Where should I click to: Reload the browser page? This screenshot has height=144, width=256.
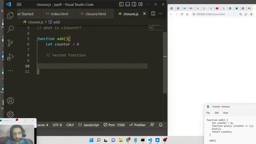click(x=182, y=14)
